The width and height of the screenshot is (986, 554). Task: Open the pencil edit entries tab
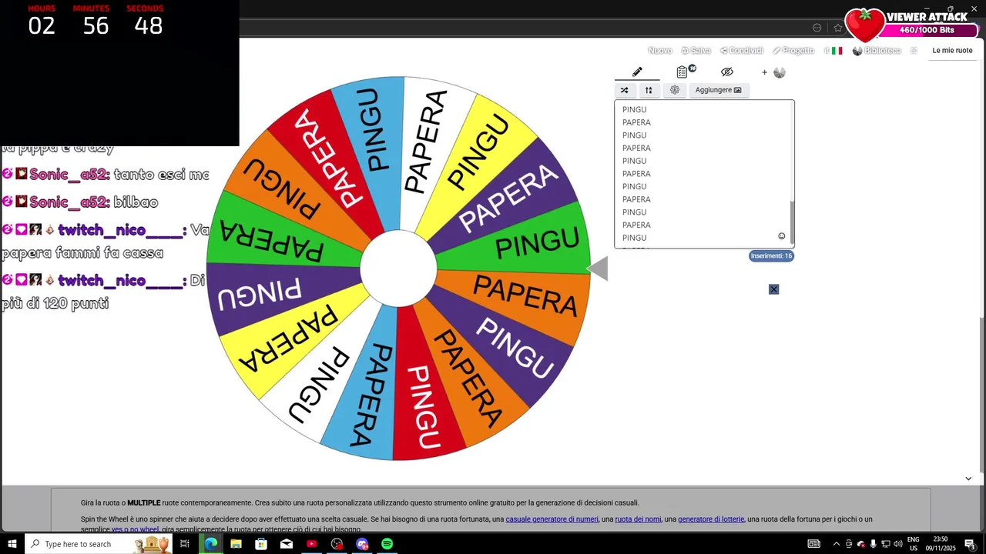point(637,72)
